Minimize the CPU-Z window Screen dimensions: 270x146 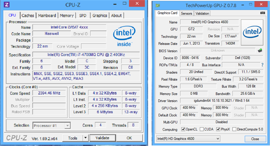pyautogui.click(x=115, y=4)
